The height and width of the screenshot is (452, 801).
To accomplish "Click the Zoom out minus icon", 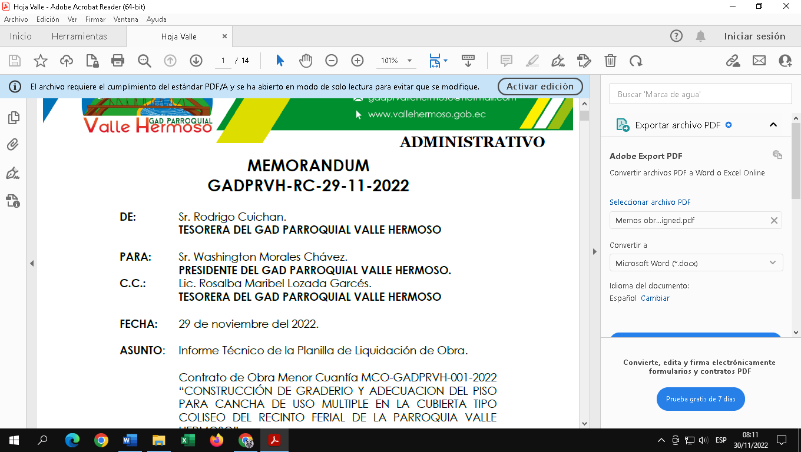I will (x=332, y=61).
